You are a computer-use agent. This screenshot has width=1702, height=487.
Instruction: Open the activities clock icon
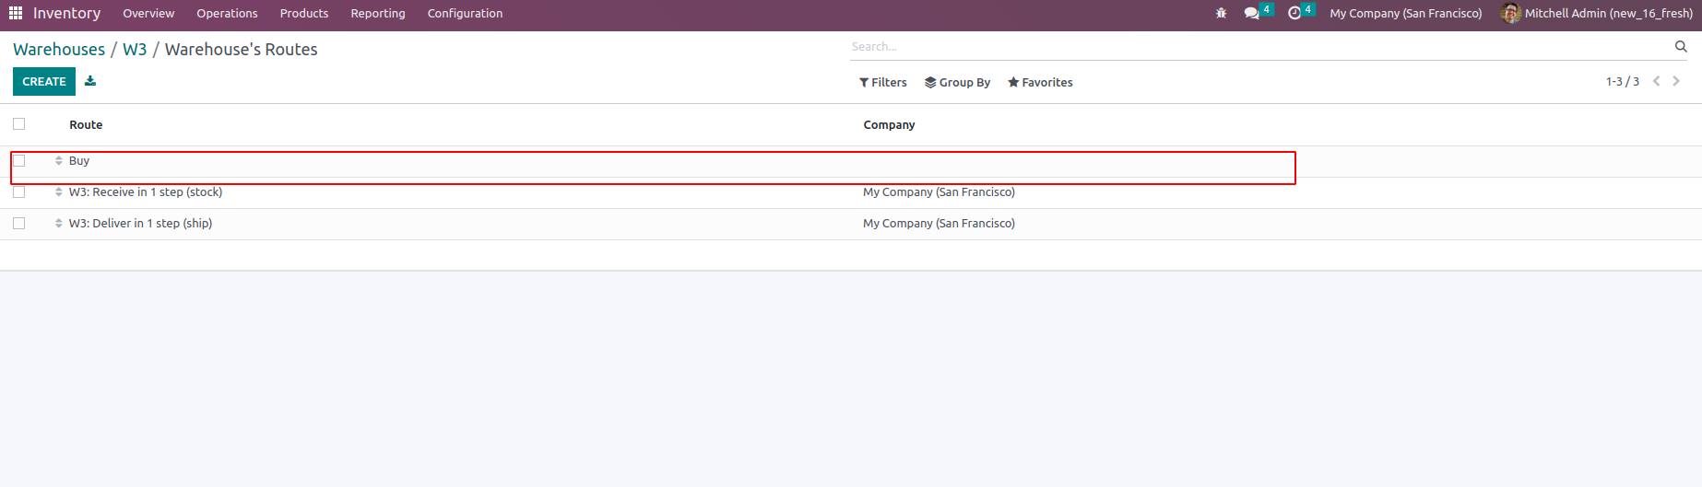coord(1294,13)
